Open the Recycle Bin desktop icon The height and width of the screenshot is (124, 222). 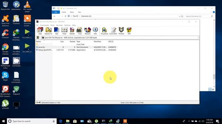[5, 6]
